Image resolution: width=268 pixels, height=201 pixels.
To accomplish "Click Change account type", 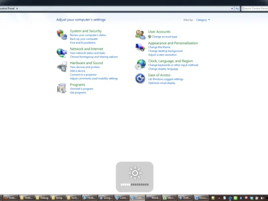I will tap(164, 37).
